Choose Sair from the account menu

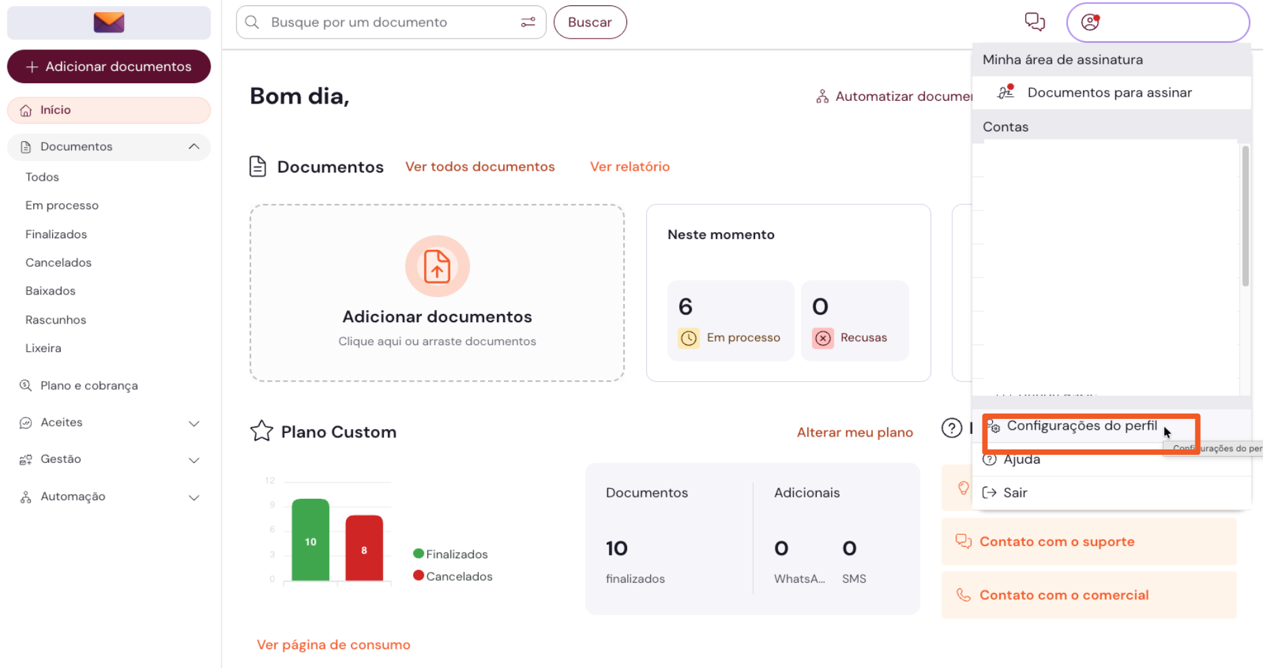pos(1014,493)
